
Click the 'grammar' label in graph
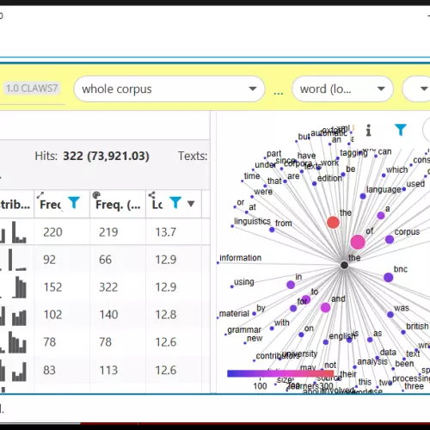(x=244, y=330)
